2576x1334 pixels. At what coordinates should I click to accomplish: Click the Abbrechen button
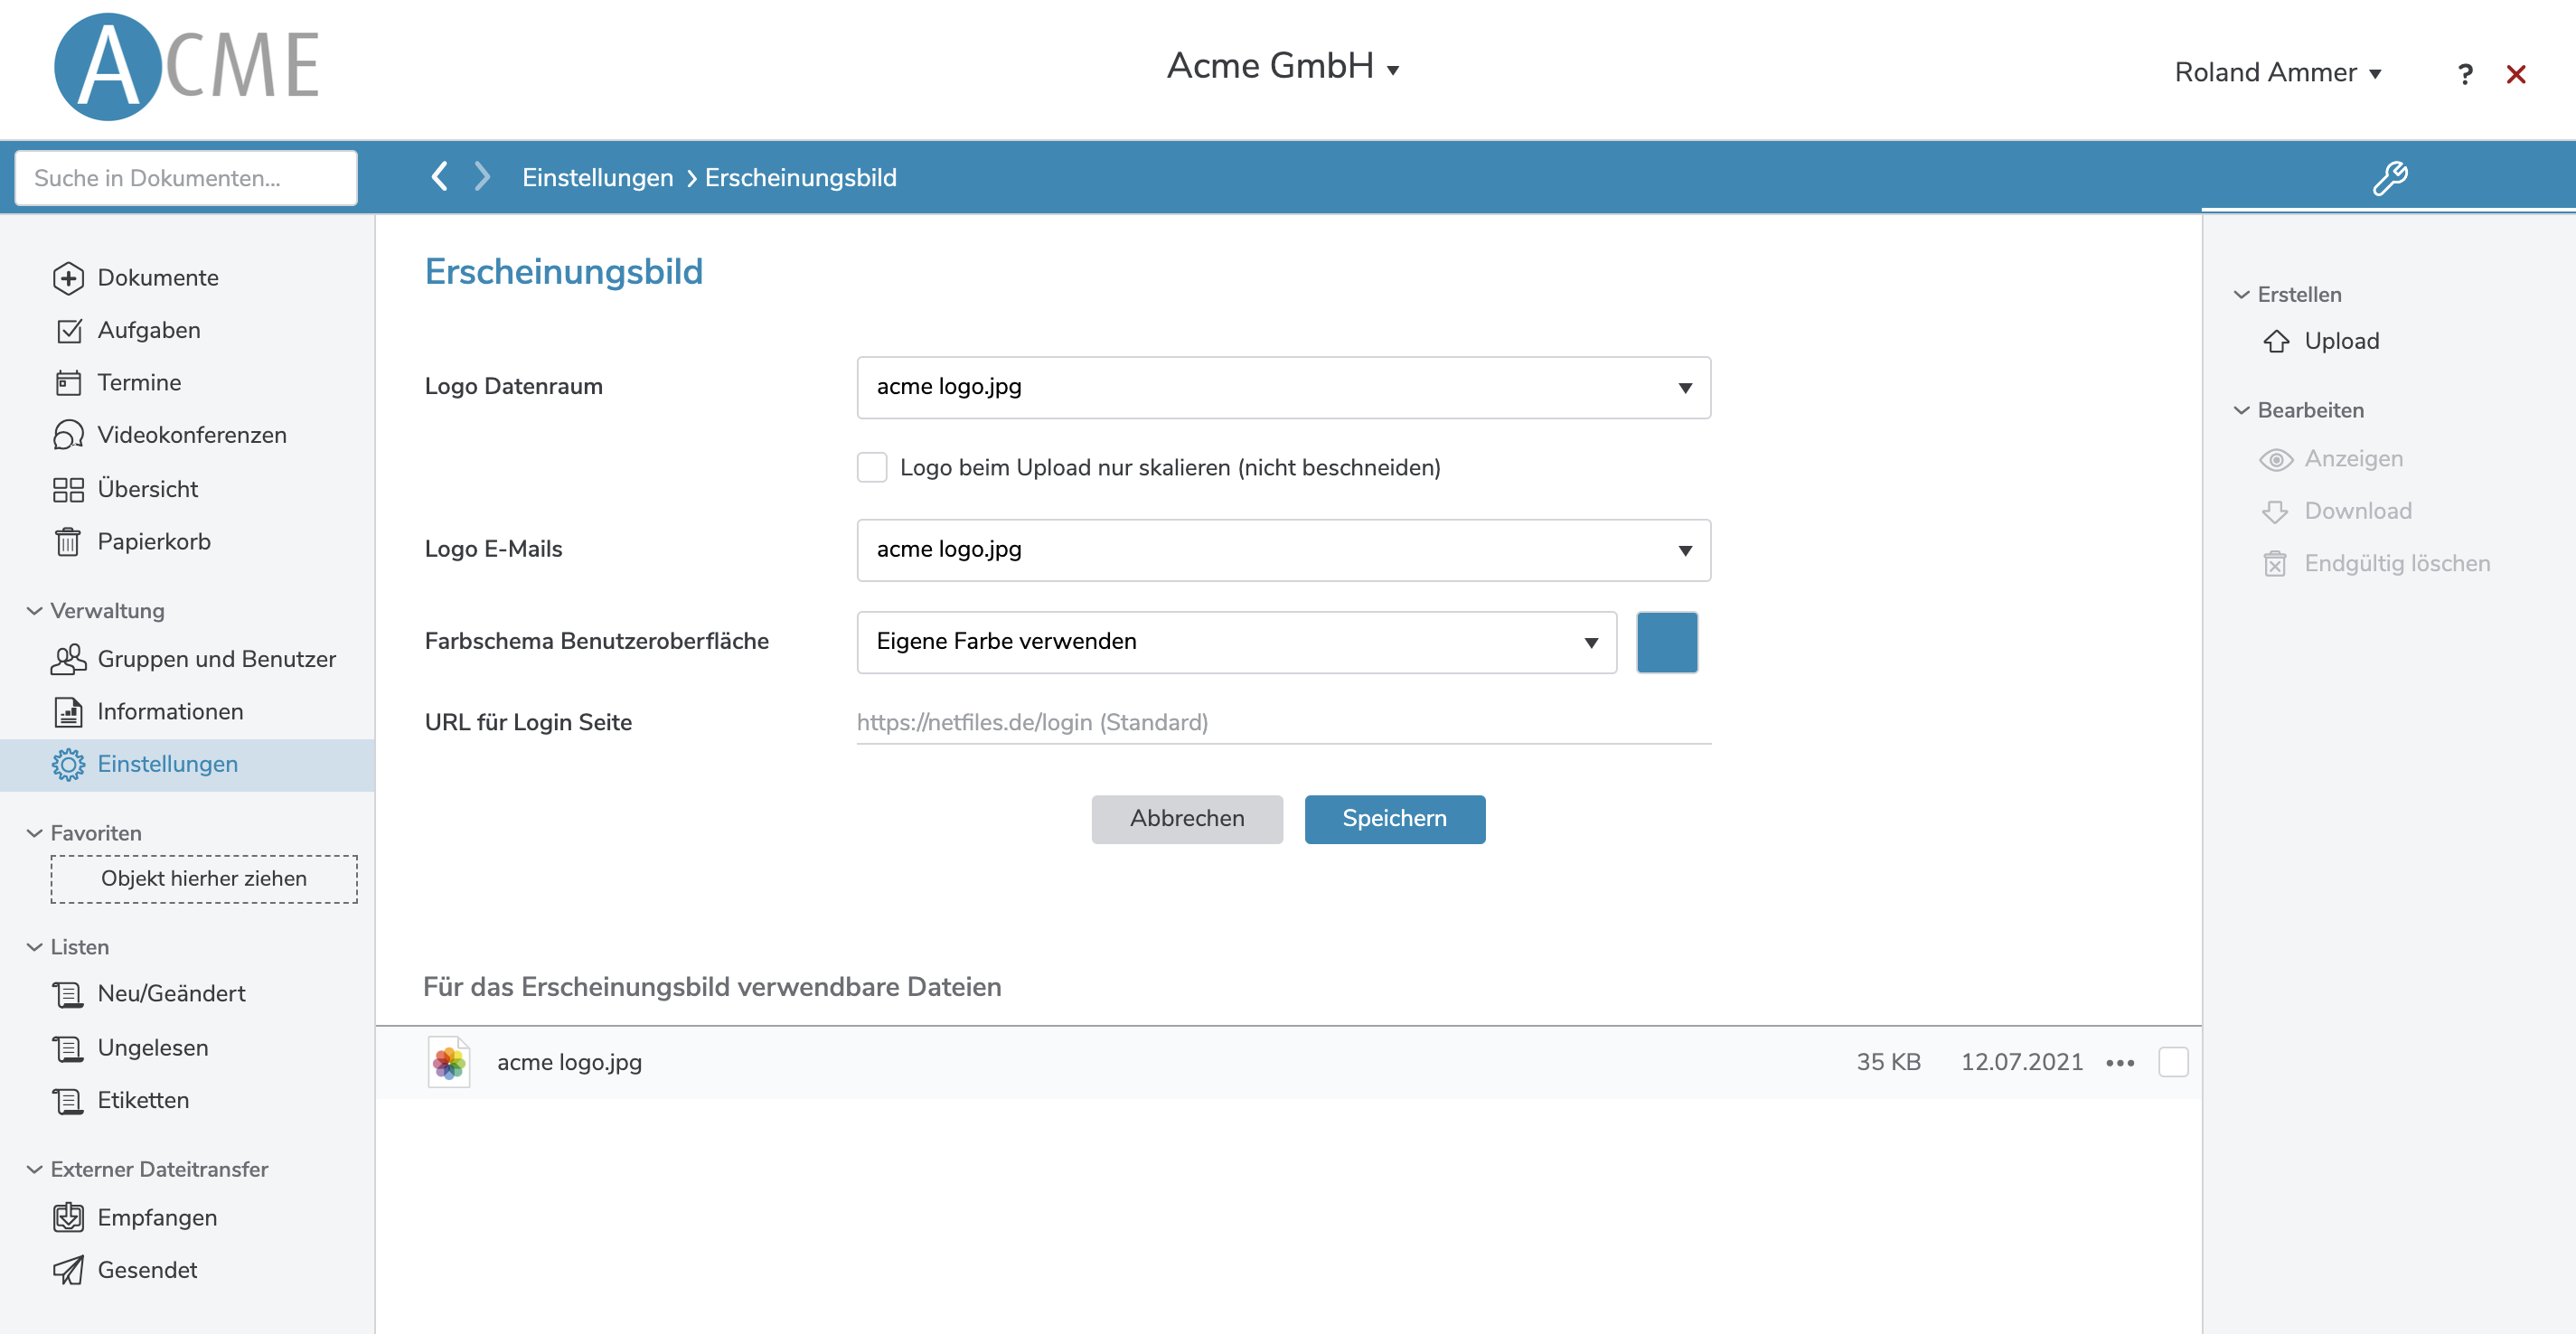click(1186, 819)
